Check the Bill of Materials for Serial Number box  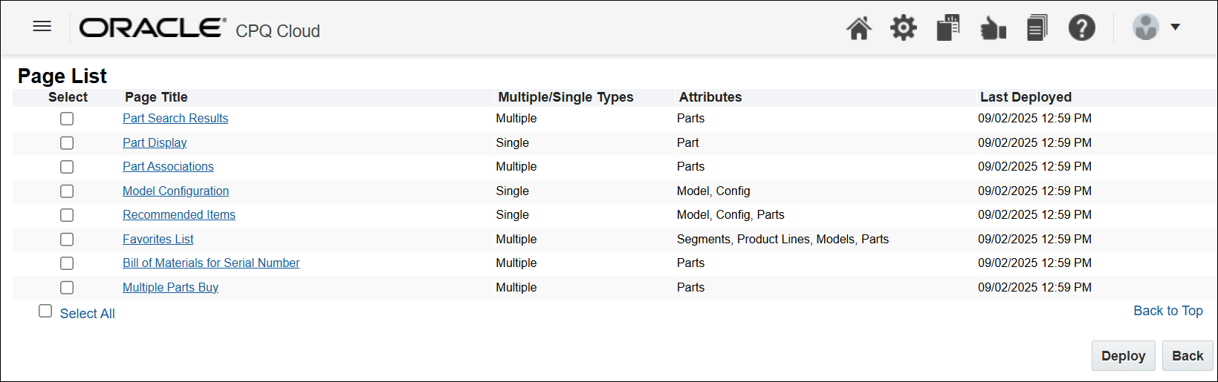67,263
